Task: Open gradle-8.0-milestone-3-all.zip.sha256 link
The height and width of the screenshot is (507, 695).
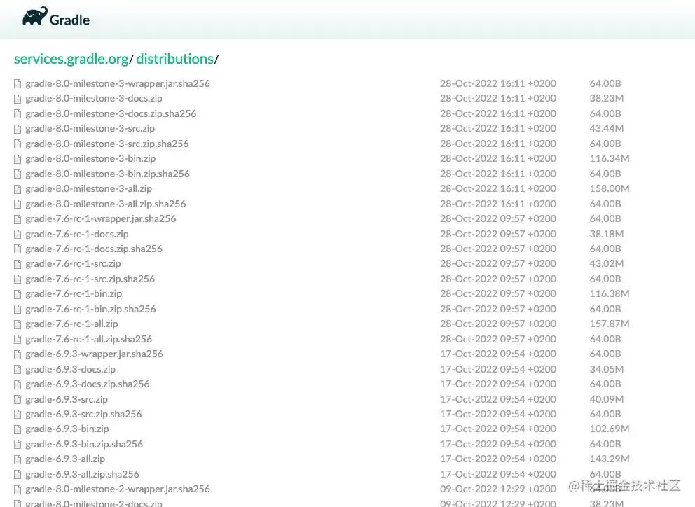Action: 106,204
